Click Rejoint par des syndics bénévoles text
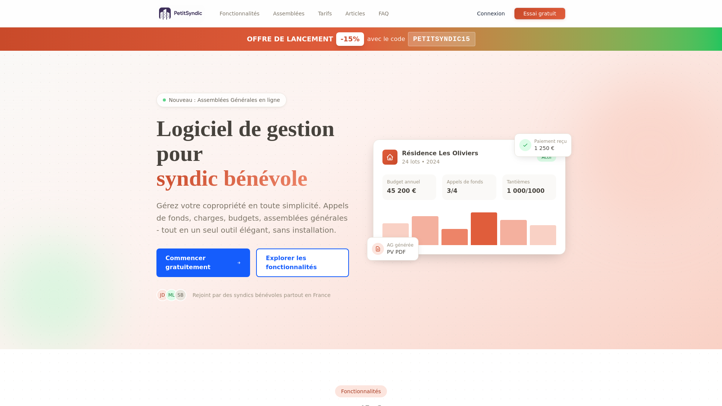 point(261,295)
